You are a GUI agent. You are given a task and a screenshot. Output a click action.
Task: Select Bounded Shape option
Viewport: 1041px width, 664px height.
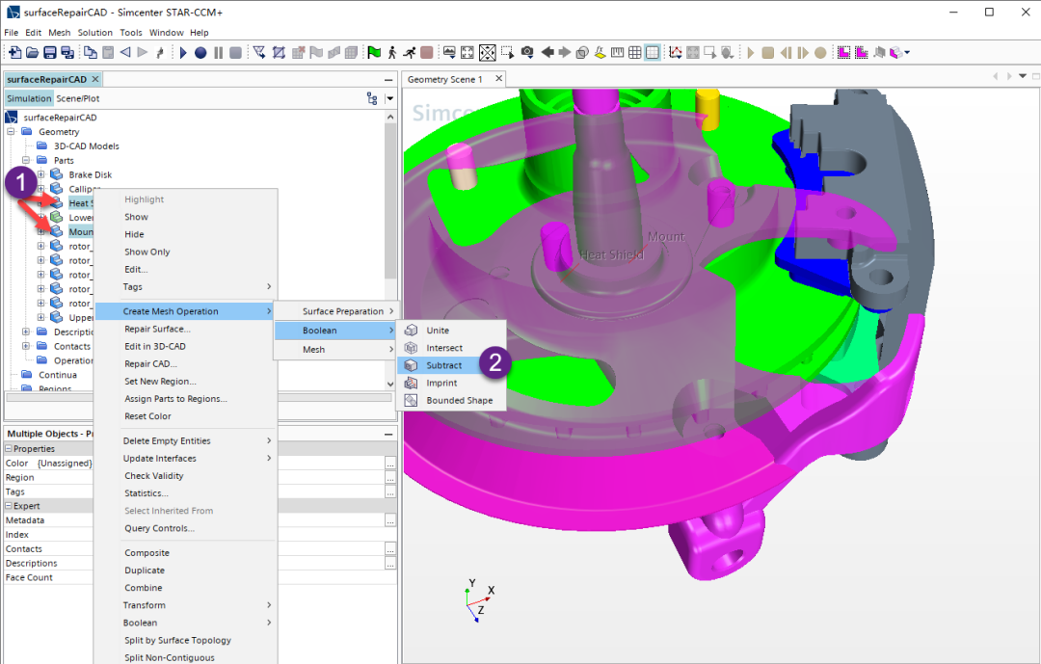pyautogui.click(x=451, y=400)
